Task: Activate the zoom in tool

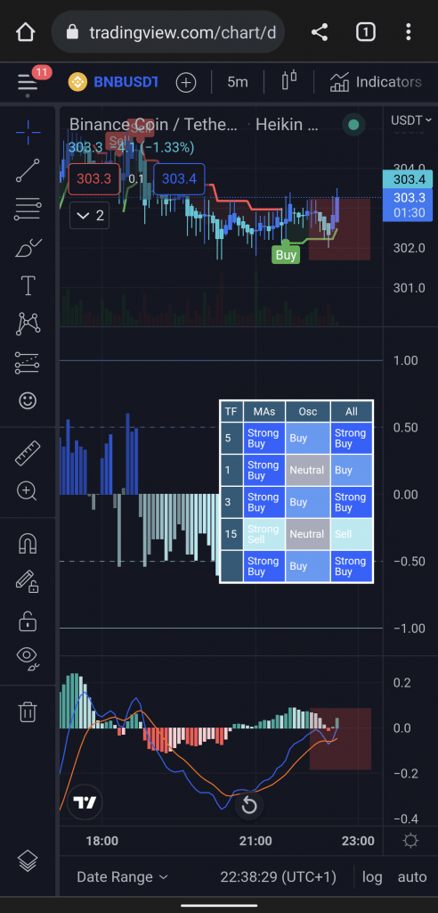Action: click(28, 491)
